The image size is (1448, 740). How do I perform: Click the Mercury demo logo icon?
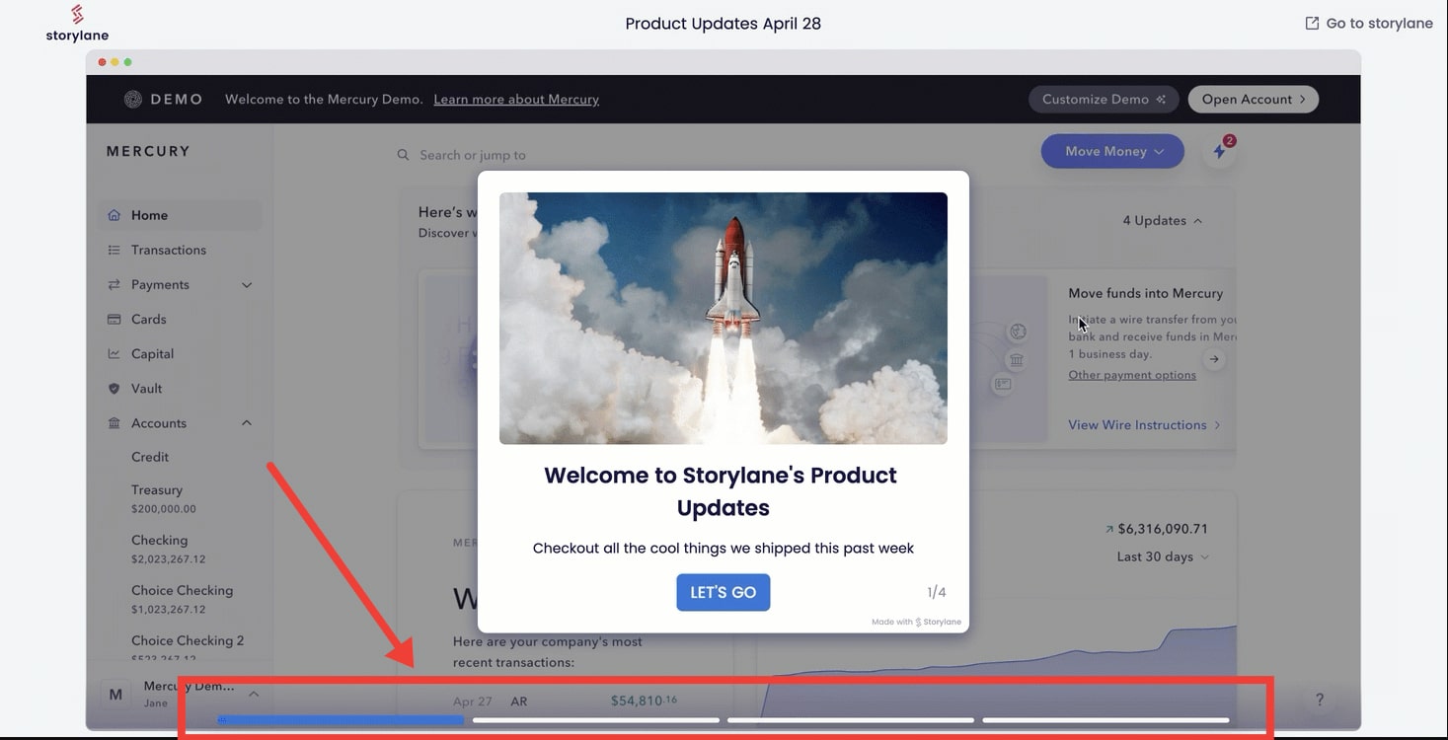(133, 100)
